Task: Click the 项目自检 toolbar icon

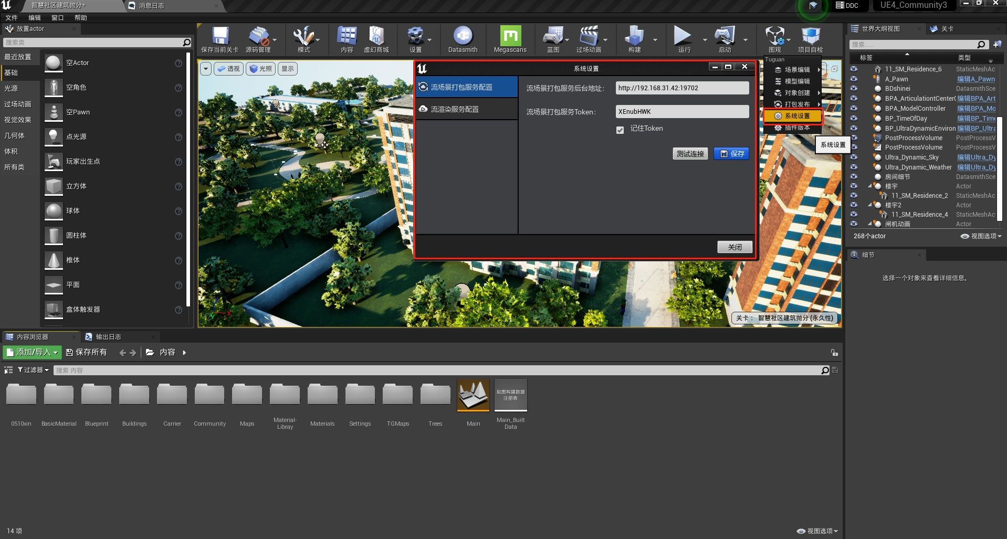Action: pos(810,36)
